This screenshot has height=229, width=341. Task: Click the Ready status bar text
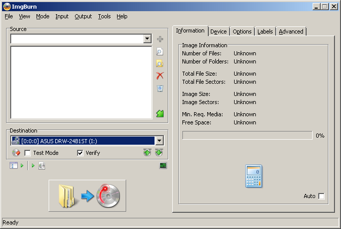[x=11, y=222]
